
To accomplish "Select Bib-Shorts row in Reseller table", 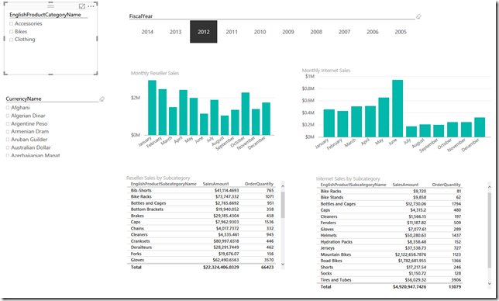I will 202,191.
